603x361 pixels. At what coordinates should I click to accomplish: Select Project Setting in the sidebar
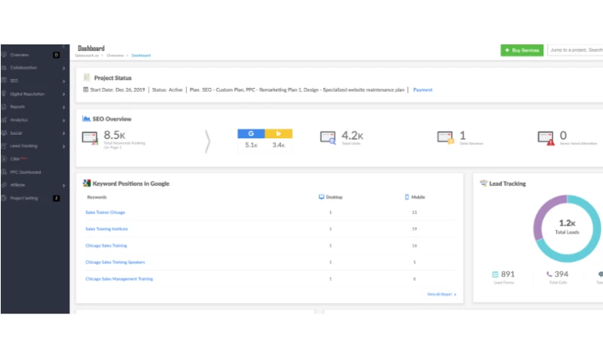click(26, 198)
